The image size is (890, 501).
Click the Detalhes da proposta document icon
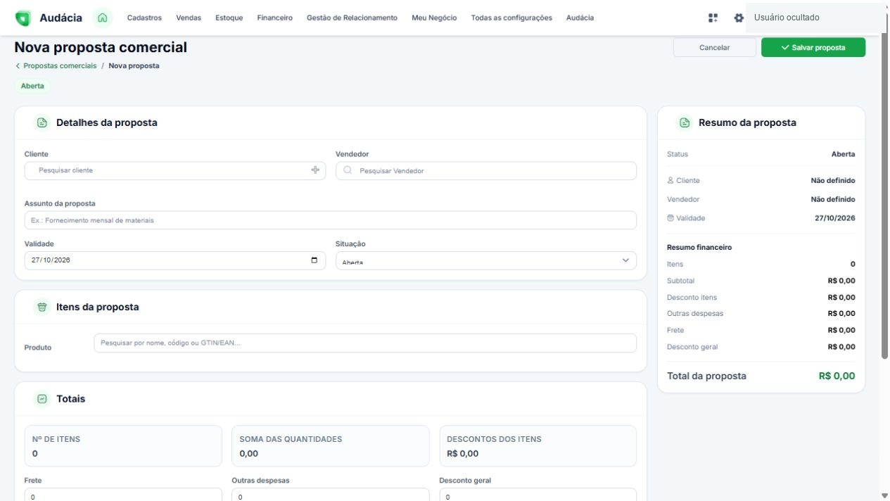[42, 122]
